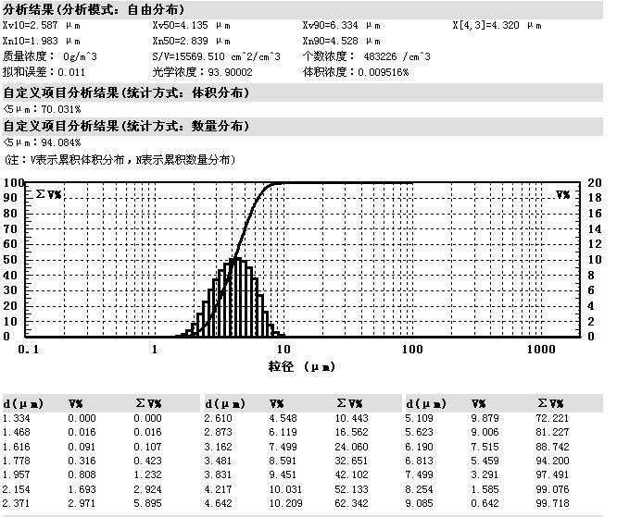Image resolution: width=617 pixels, height=517 pixels.
Task: Select the Xv10=2.587 μm value
Action: coord(38,26)
